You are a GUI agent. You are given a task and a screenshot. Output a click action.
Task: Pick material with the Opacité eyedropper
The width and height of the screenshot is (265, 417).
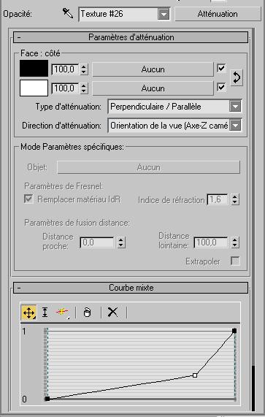[68, 13]
